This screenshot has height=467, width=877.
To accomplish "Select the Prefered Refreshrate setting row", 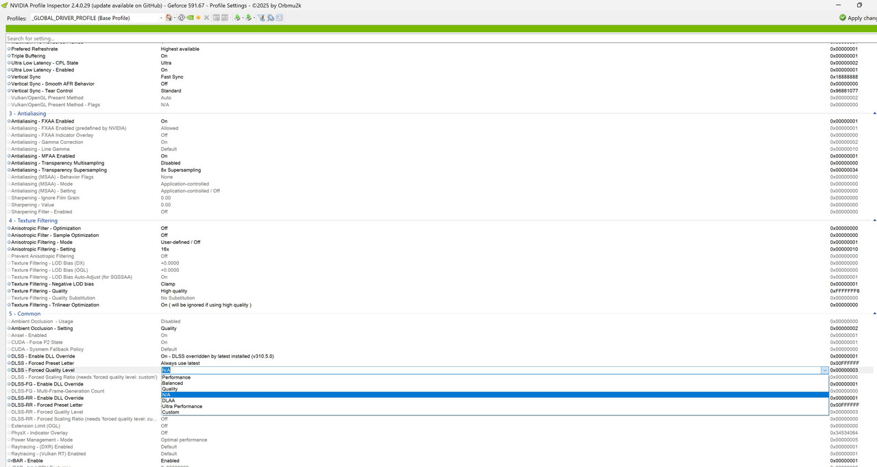I will (438, 49).
